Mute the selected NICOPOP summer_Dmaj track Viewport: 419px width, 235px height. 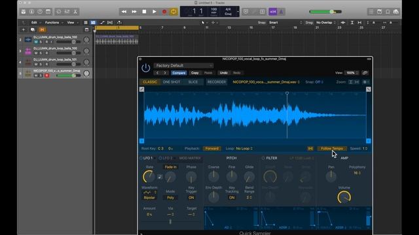coord(36,76)
